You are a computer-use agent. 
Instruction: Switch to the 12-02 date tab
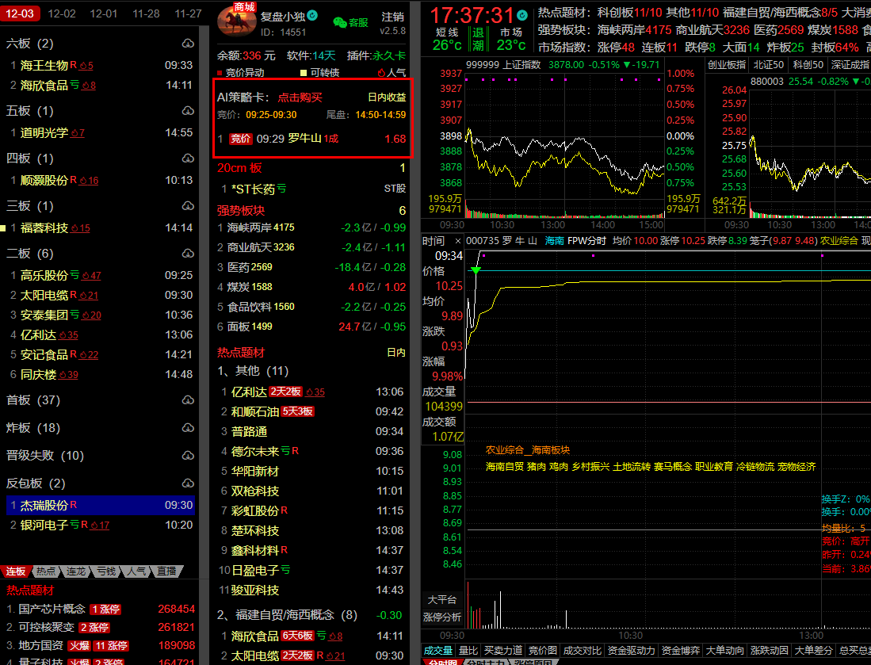point(62,13)
